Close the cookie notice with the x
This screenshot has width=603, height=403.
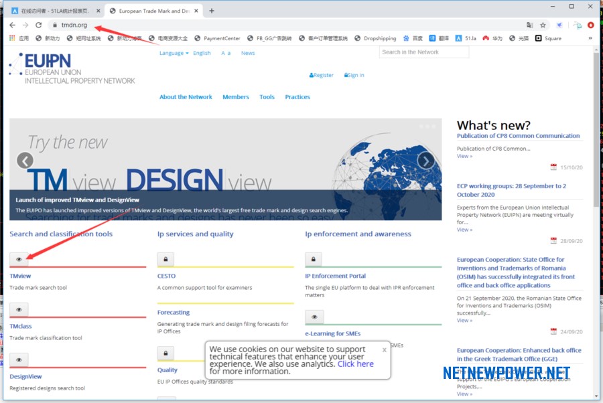point(384,350)
